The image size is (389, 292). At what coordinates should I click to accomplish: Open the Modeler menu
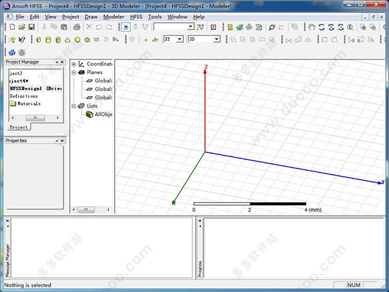[x=113, y=17]
